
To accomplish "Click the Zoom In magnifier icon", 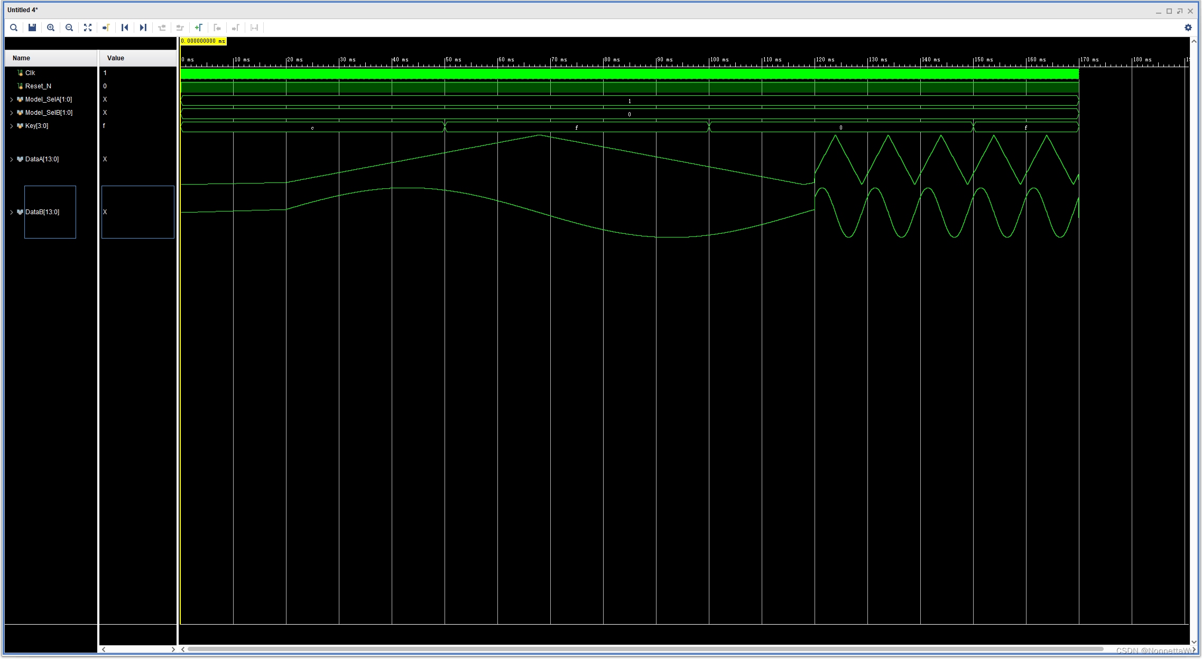I will (51, 28).
